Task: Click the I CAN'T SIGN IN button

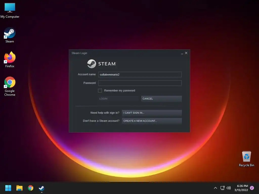Action: [x=152, y=113]
